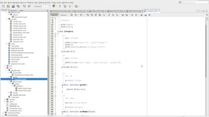Click Find Previous Occurrence icon
The height and width of the screenshot is (117, 209).
[x=92, y=15]
